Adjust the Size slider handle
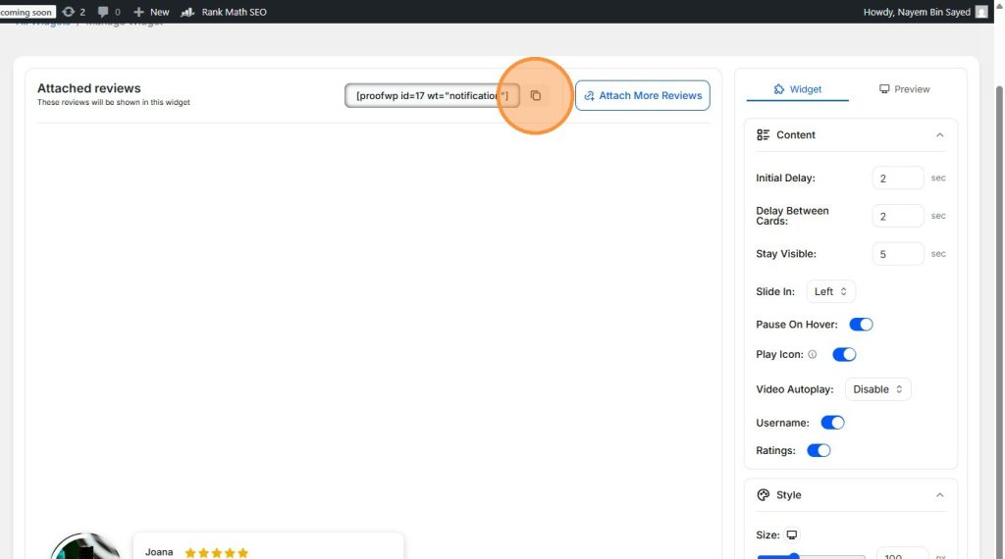 click(794, 556)
